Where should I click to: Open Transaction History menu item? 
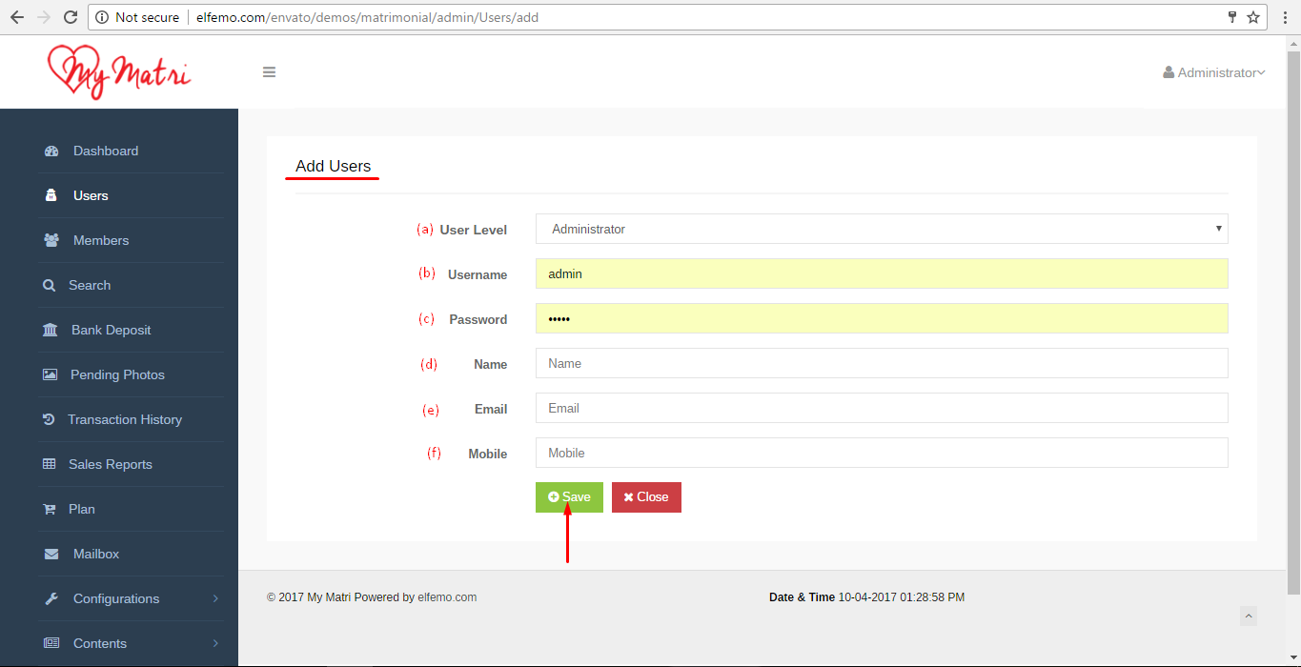click(x=125, y=419)
